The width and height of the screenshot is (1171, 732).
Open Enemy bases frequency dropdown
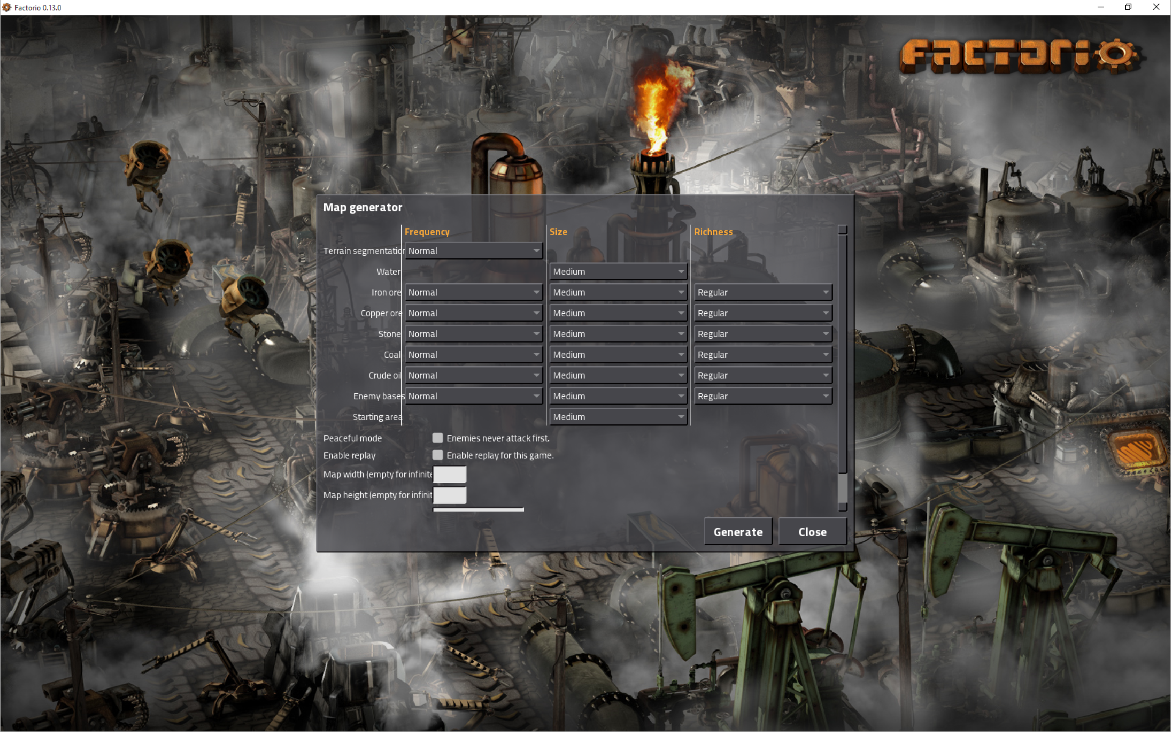[474, 396]
